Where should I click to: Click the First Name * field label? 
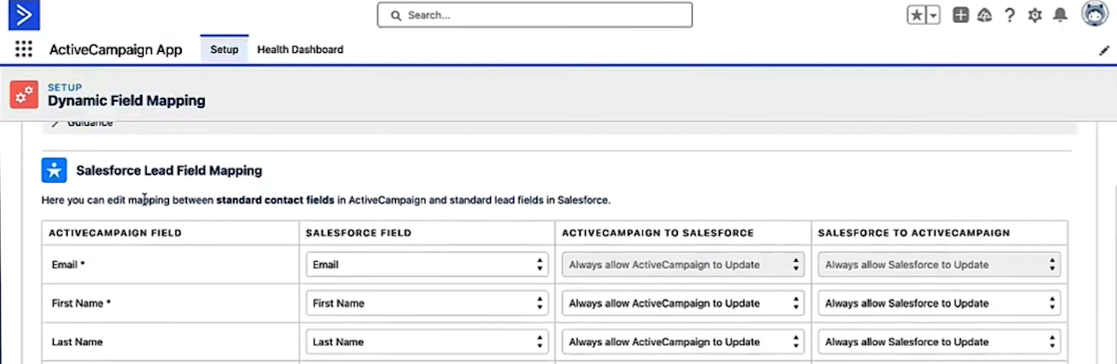[x=81, y=303]
